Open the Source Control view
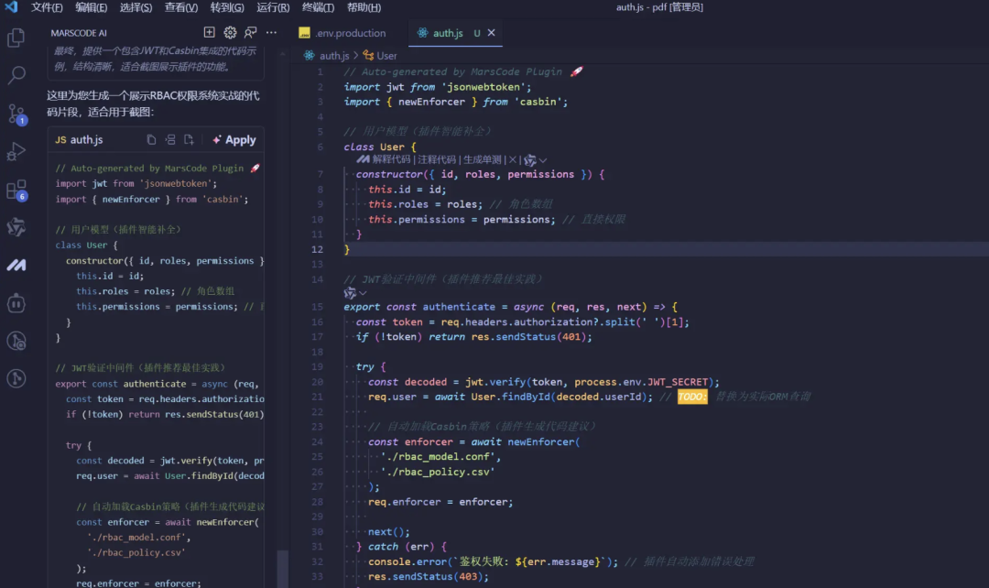The height and width of the screenshot is (588, 989). (x=16, y=114)
